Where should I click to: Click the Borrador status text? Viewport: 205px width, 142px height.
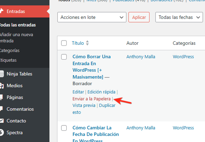click(82, 83)
